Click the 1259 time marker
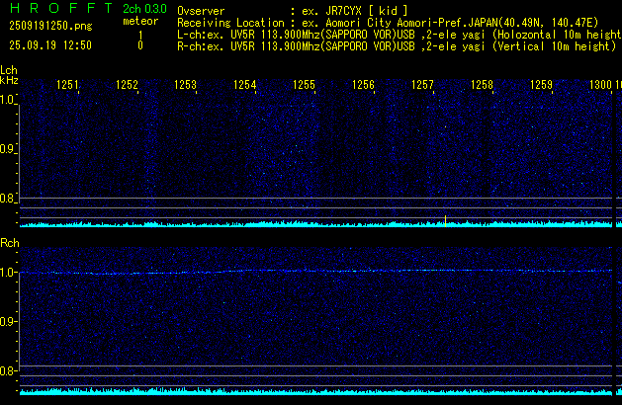The width and height of the screenshot is (622, 405). pos(541,86)
